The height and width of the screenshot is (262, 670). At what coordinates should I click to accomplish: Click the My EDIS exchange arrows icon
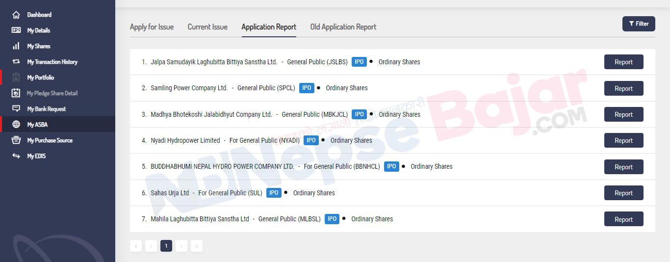click(x=16, y=156)
